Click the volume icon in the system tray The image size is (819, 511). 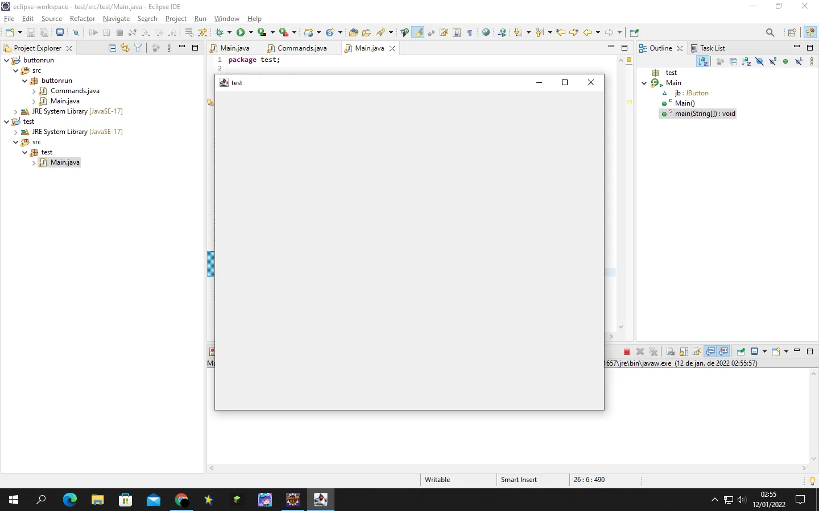point(742,500)
